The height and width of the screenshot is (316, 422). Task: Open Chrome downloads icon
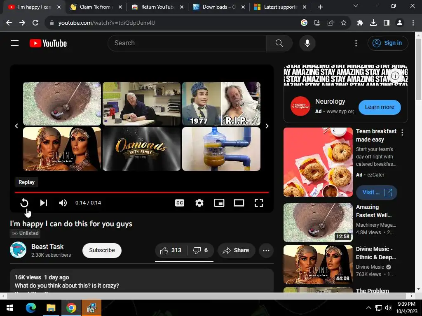pyautogui.click(x=373, y=23)
